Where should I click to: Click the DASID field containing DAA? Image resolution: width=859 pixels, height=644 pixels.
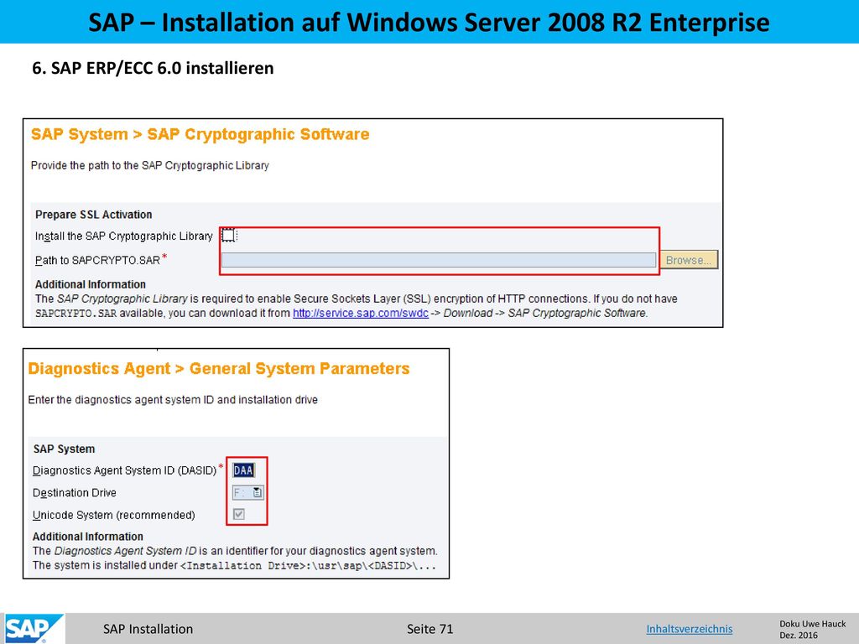pos(243,470)
